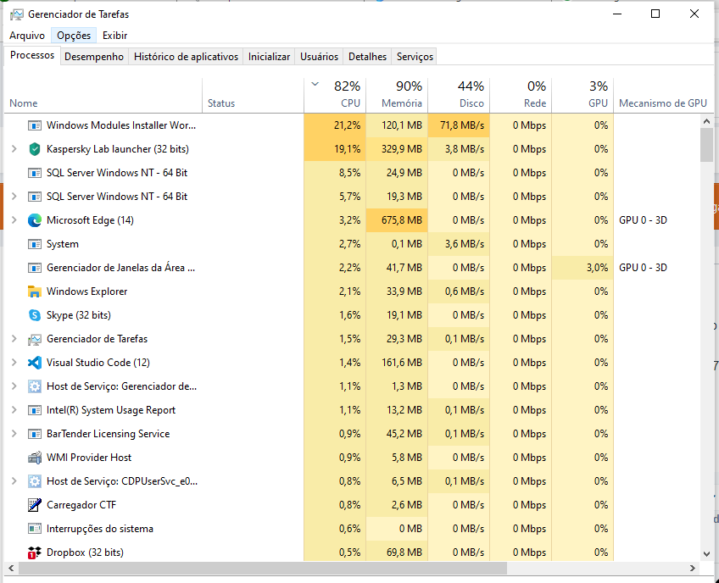Click the WMI Provider Host icon

tap(35, 458)
